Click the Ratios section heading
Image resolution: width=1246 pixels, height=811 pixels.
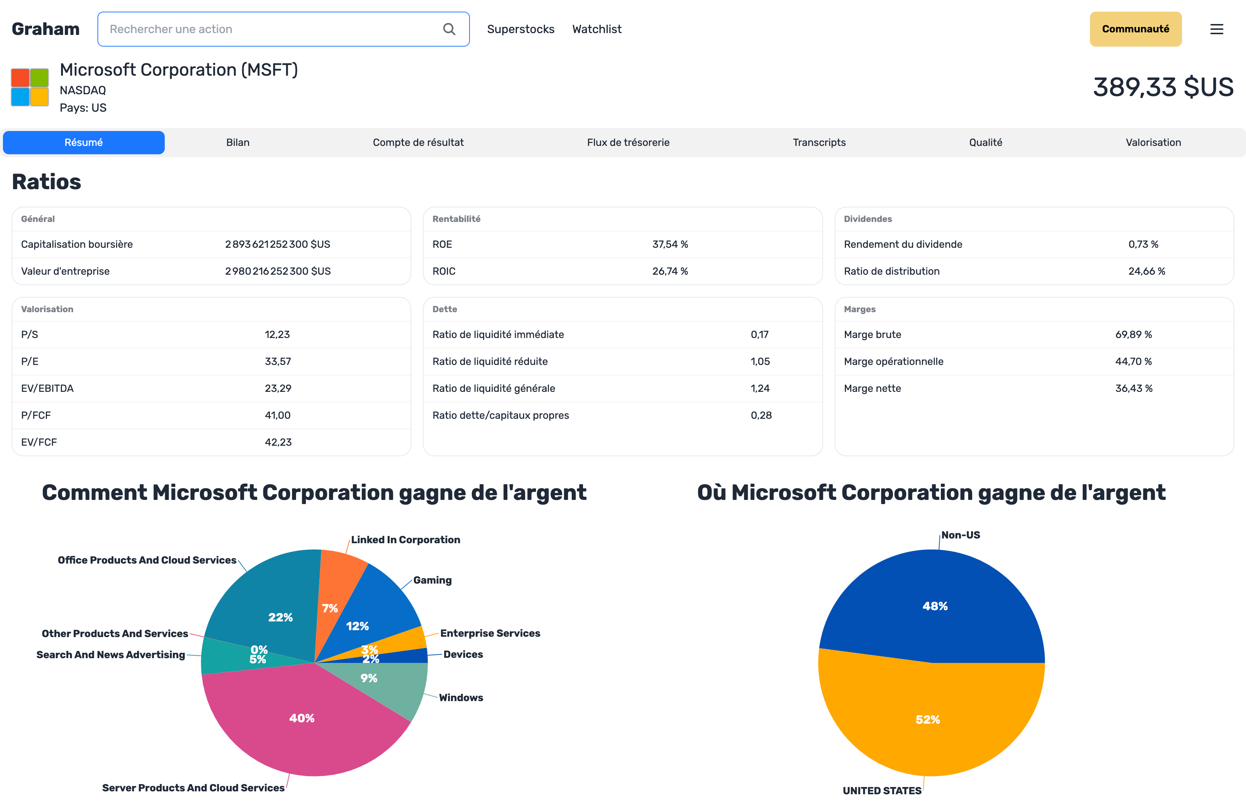(47, 182)
